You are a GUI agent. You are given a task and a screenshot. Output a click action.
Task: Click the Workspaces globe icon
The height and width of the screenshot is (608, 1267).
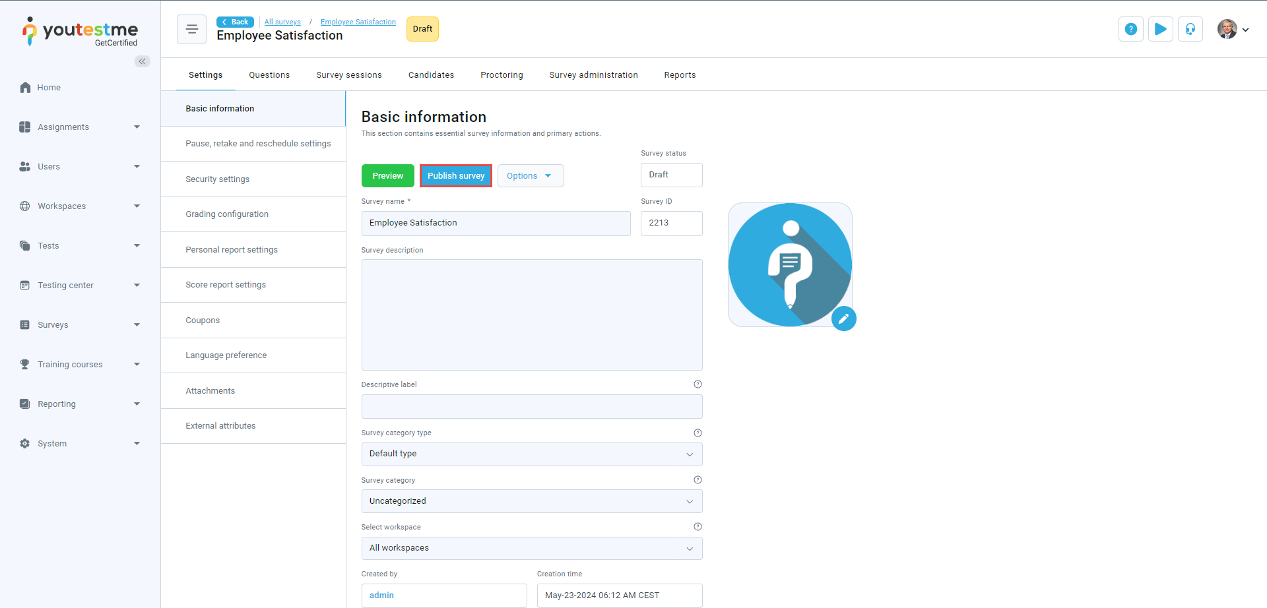[25, 206]
